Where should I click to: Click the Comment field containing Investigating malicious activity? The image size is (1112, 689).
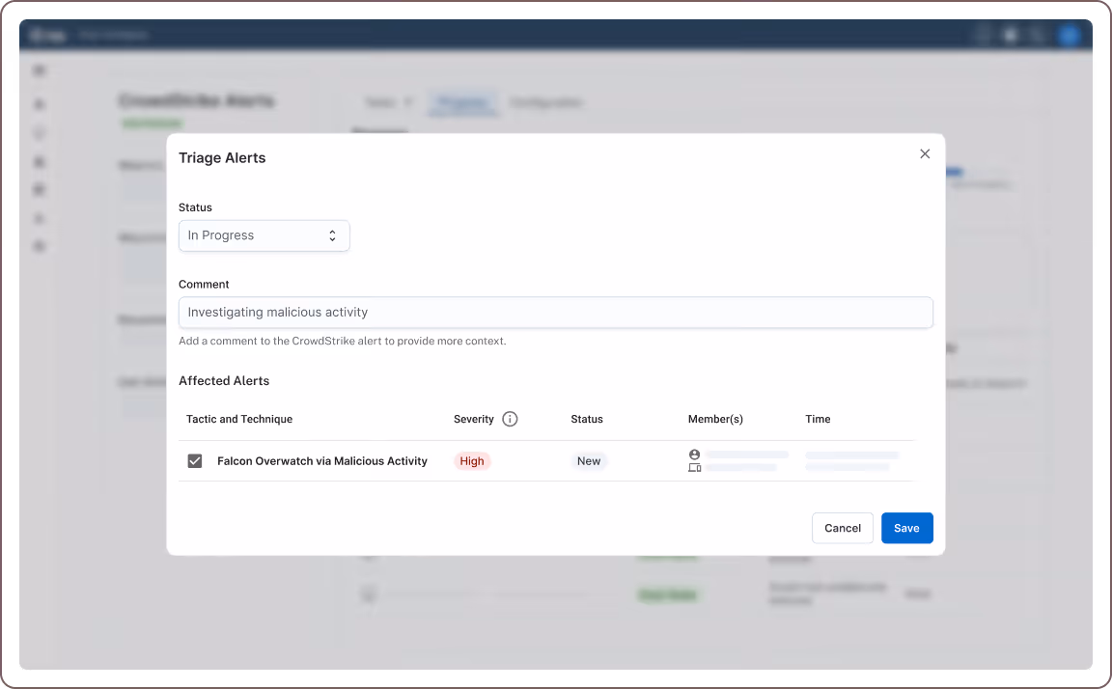pos(556,312)
